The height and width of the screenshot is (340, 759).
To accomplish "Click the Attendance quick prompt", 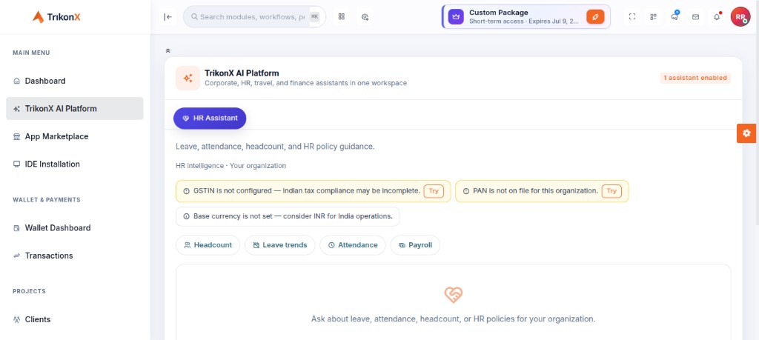I will tap(352, 245).
